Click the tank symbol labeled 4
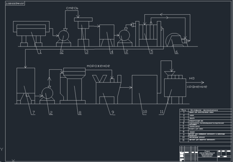This screenshot has height=162, width=233. (107, 36)
